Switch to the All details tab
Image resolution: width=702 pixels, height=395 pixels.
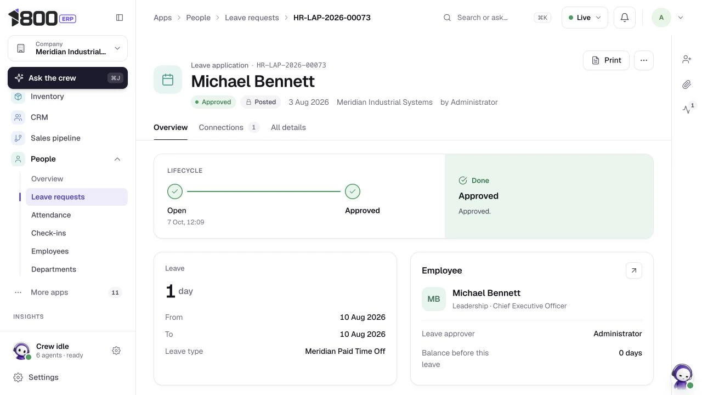(x=288, y=127)
